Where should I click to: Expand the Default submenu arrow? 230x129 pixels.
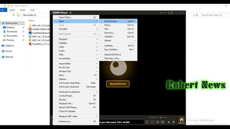point(135,40)
